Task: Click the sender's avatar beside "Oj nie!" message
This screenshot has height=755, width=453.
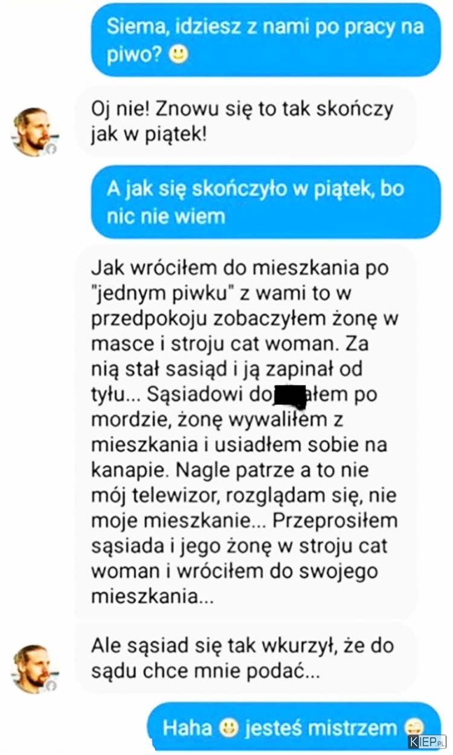Action: 34,131
